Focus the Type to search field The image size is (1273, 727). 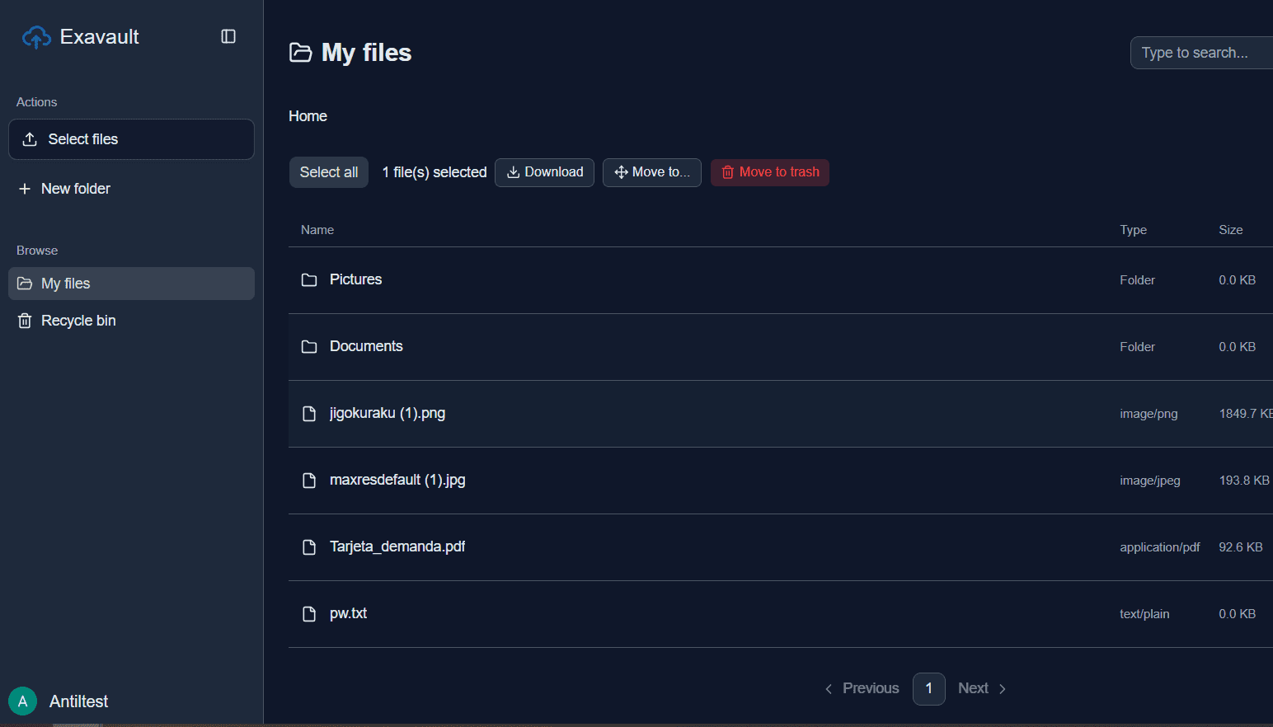click(1201, 53)
